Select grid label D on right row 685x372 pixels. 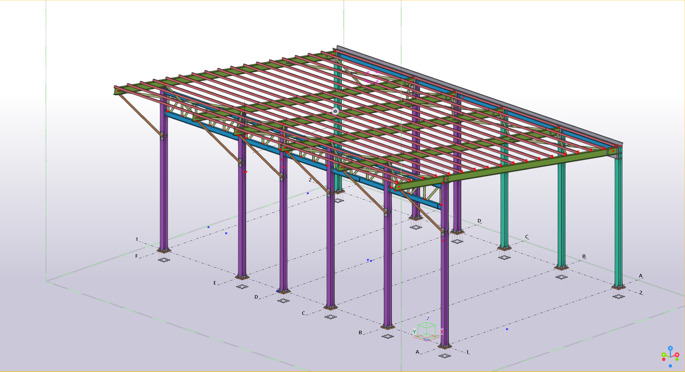[479, 221]
